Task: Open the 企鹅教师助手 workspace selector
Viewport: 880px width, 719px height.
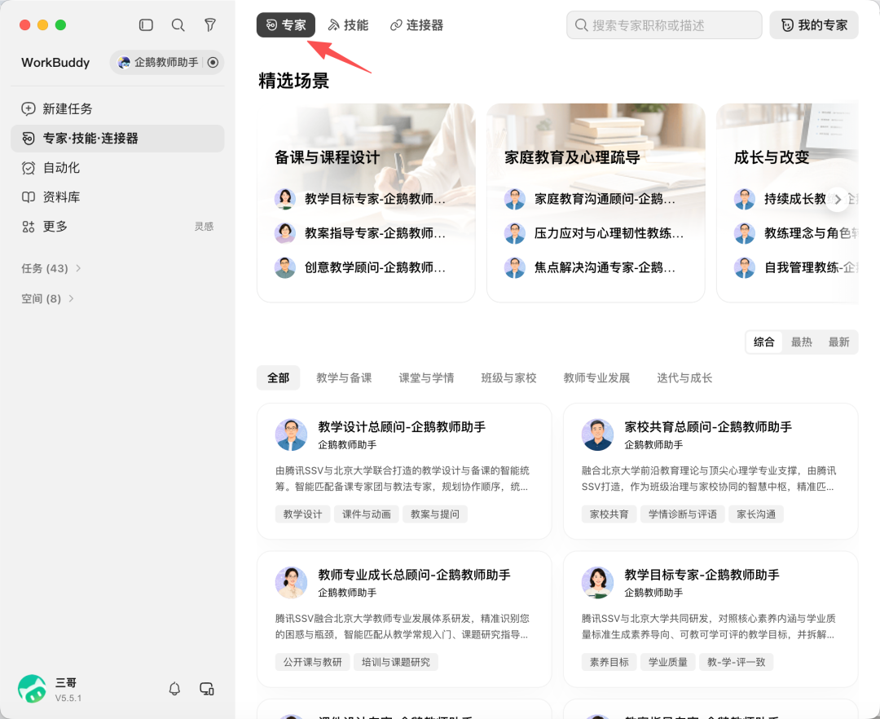Action: coord(167,62)
